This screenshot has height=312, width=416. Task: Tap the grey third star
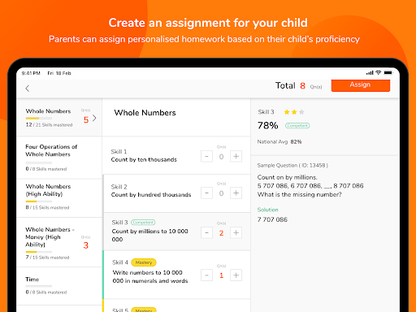tap(301, 112)
